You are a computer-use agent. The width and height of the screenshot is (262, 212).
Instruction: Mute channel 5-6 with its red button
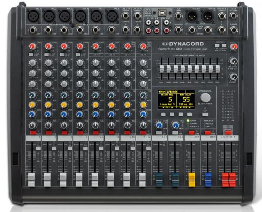tap(96, 133)
